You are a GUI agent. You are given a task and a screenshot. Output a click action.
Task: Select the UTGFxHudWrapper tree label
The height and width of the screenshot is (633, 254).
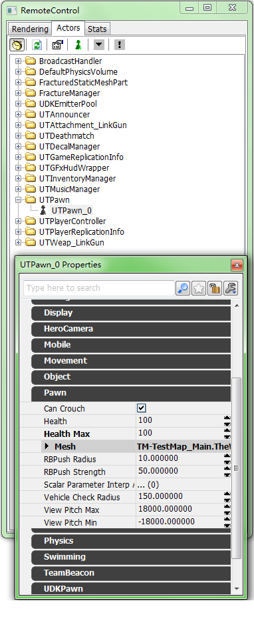tap(74, 168)
